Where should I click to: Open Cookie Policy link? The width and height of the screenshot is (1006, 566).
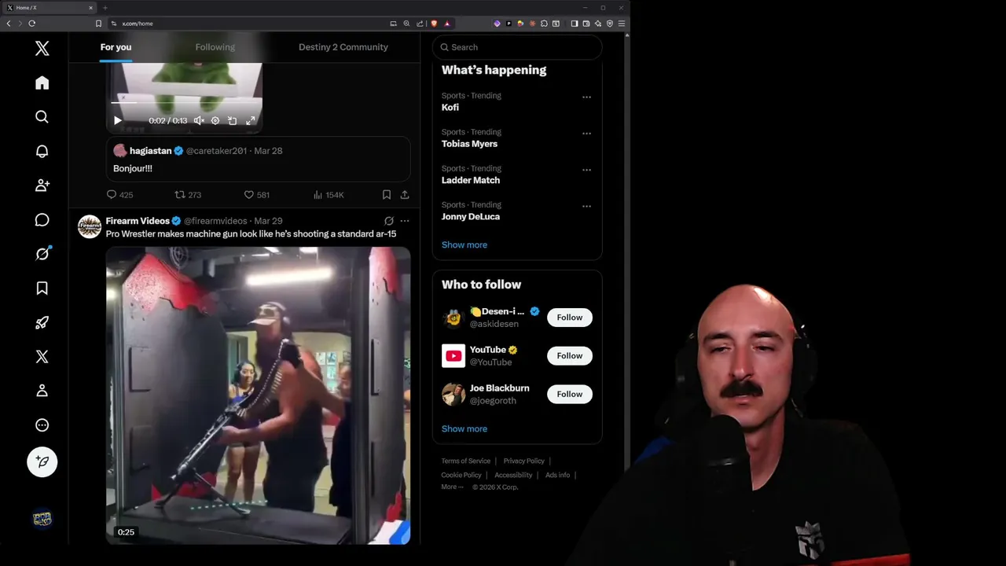click(x=461, y=475)
